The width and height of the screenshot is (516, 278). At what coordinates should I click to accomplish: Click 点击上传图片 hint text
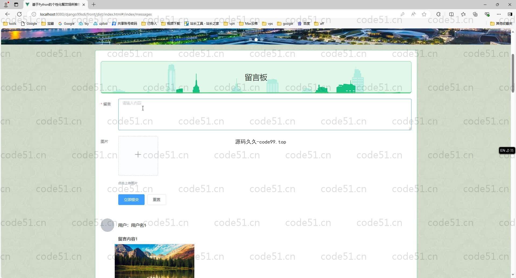(x=128, y=183)
